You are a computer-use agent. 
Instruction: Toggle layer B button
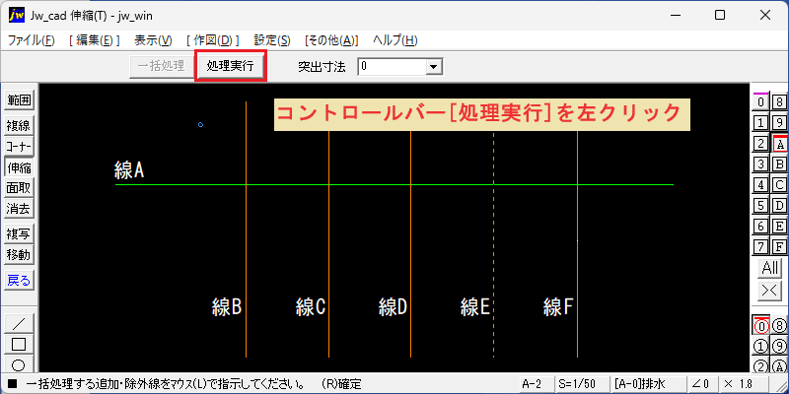pos(779,164)
